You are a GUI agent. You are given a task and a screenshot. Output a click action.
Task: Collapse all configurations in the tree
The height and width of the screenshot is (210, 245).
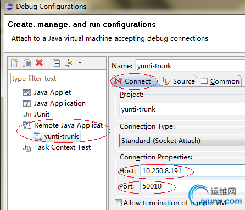pyautogui.click(x=56, y=63)
